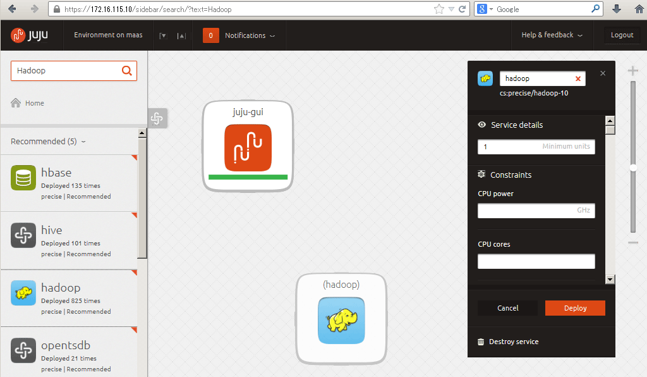Open URL history dropdown arrow
The width and height of the screenshot is (647, 377).
(451, 9)
